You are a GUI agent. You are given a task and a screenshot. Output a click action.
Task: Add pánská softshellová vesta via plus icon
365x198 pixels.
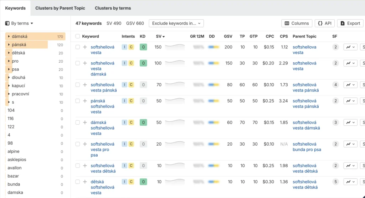point(85,101)
